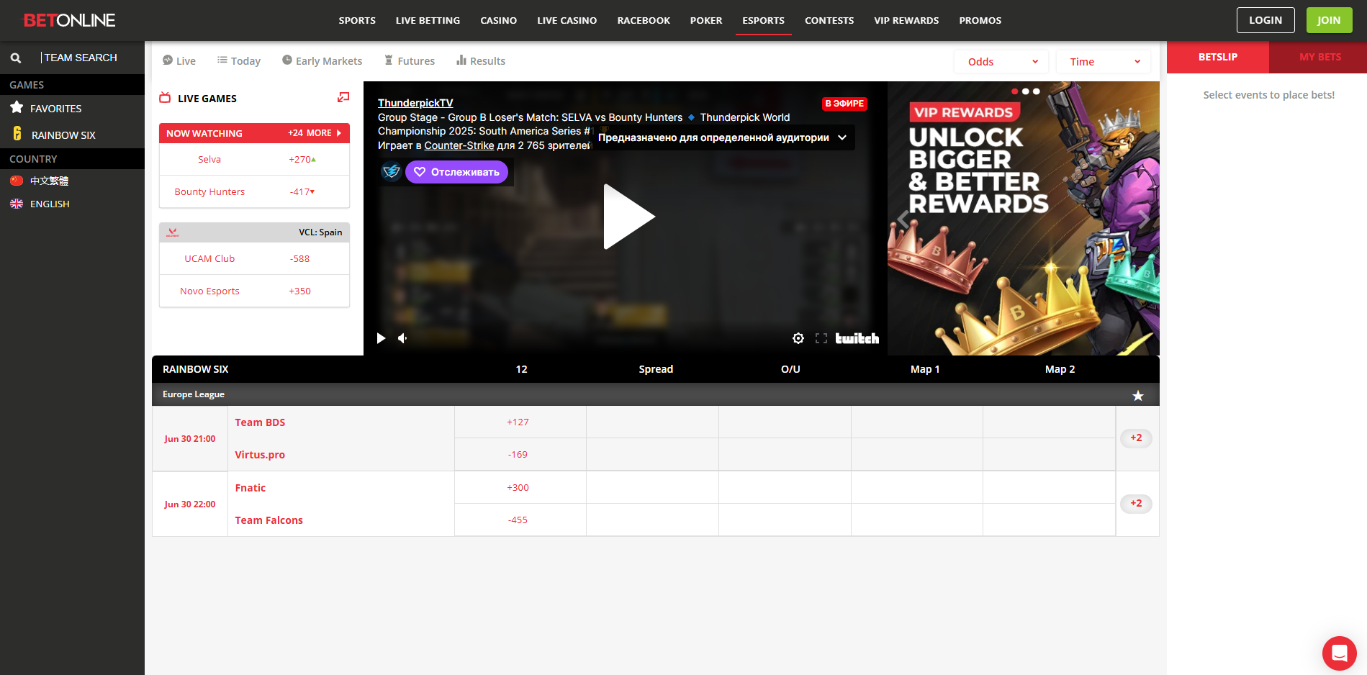1367x675 pixels.
Task: Open the Sports menu
Action: coord(357,20)
